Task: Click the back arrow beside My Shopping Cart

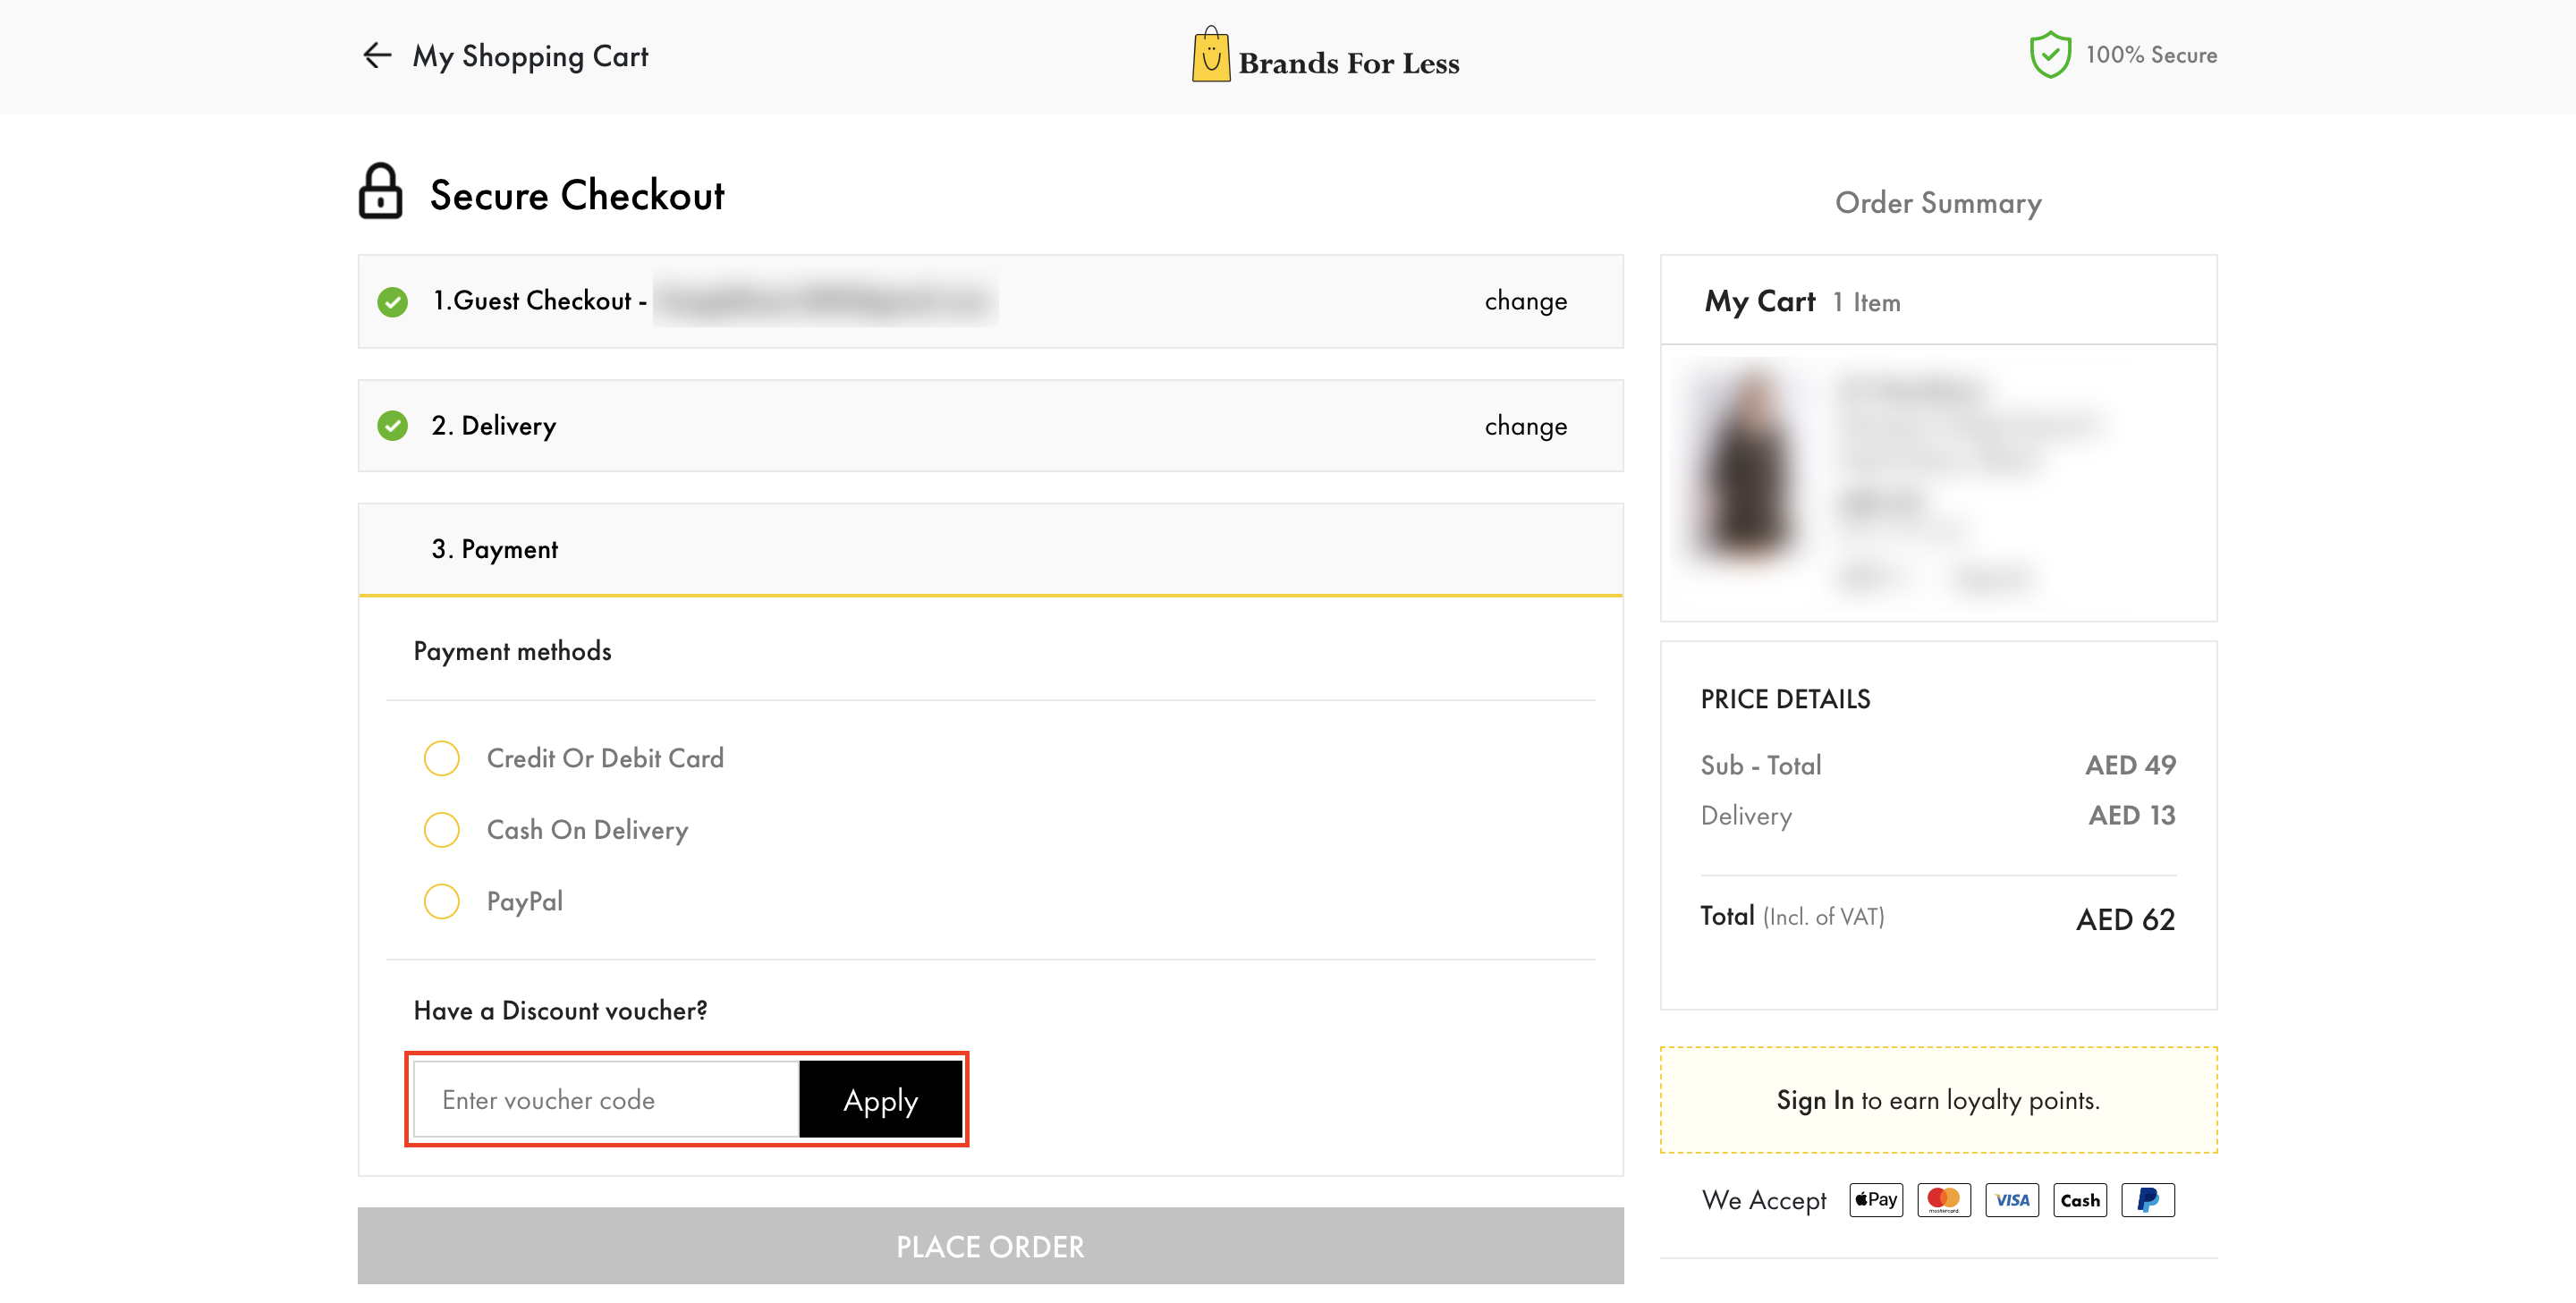Action: [376, 55]
